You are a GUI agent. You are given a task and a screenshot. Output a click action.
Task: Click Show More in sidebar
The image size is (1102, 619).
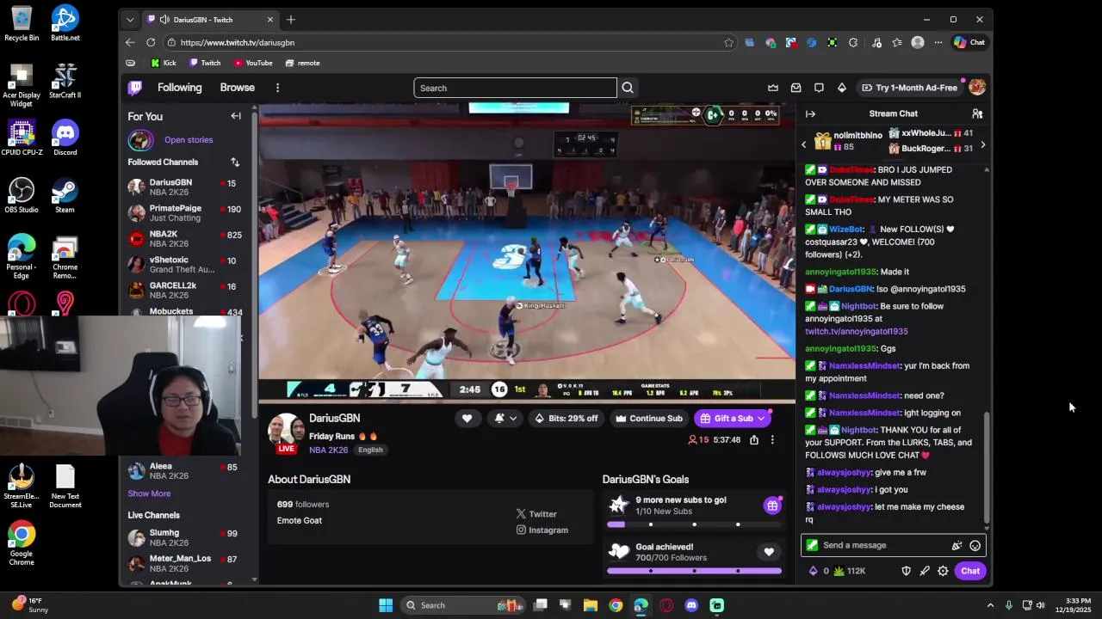click(149, 493)
